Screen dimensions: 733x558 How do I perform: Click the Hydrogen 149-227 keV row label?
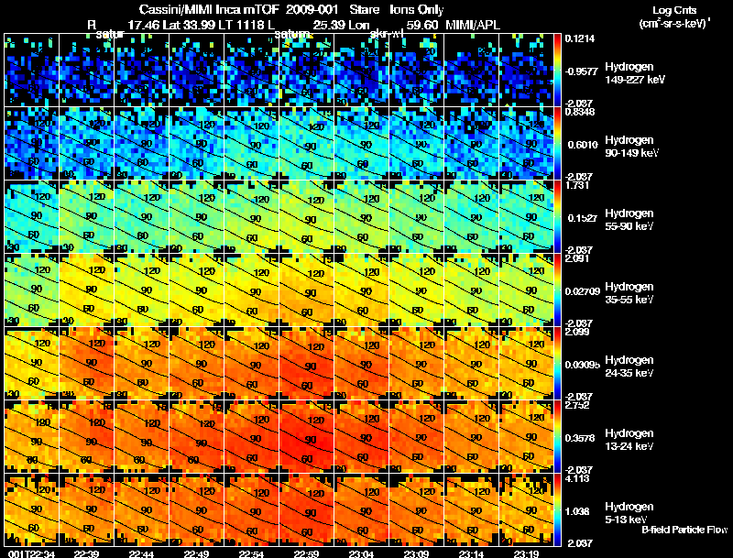pyautogui.click(x=634, y=73)
